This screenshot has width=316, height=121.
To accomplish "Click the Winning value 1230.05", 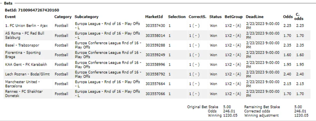I will (x=230, y=115).
